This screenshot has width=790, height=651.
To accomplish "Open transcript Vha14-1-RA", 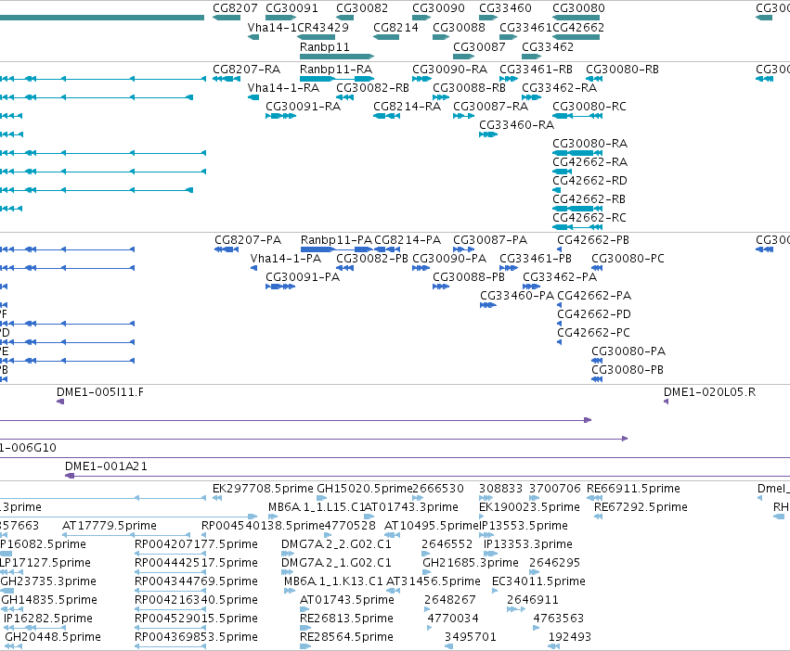I will click(x=253, y=97).
